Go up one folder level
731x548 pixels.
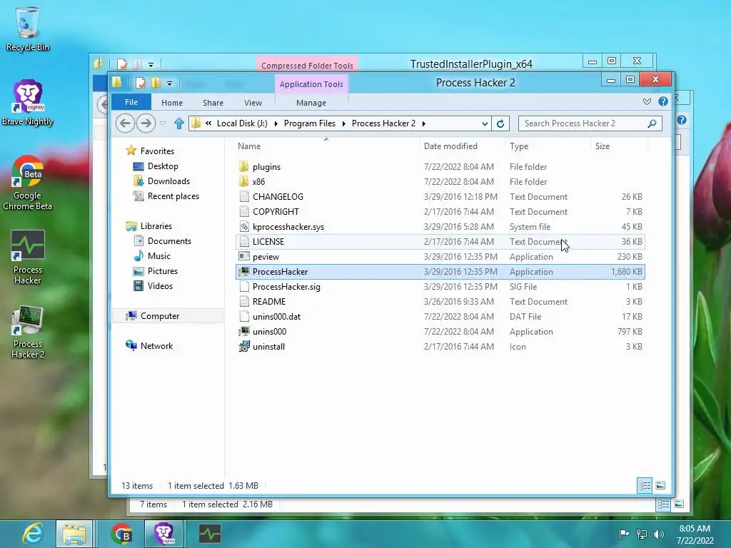click(x=179, y=123)
